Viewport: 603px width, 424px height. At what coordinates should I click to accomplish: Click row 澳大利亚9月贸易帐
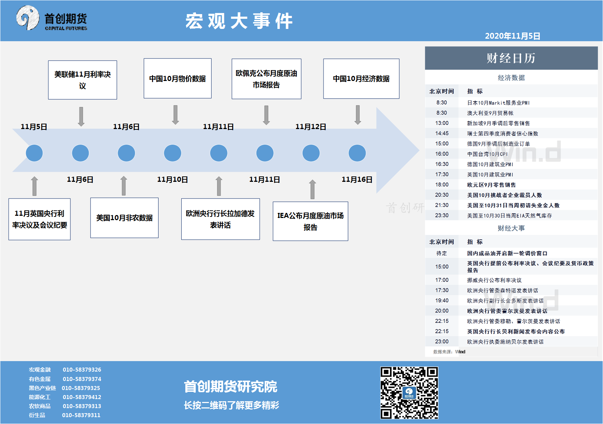511,113
